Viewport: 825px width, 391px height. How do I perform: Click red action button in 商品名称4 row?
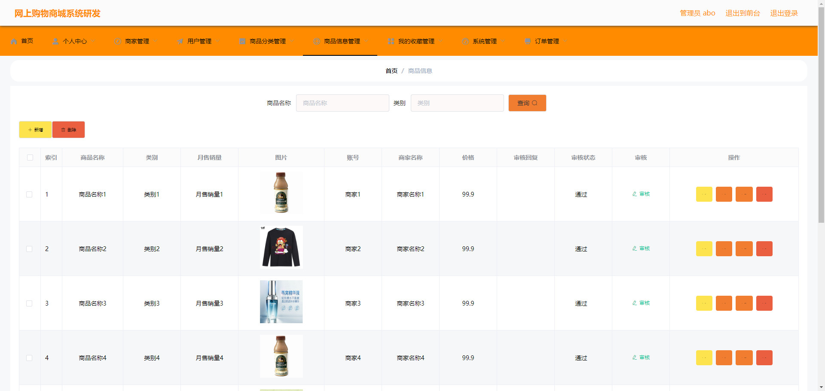coord(764,358)
